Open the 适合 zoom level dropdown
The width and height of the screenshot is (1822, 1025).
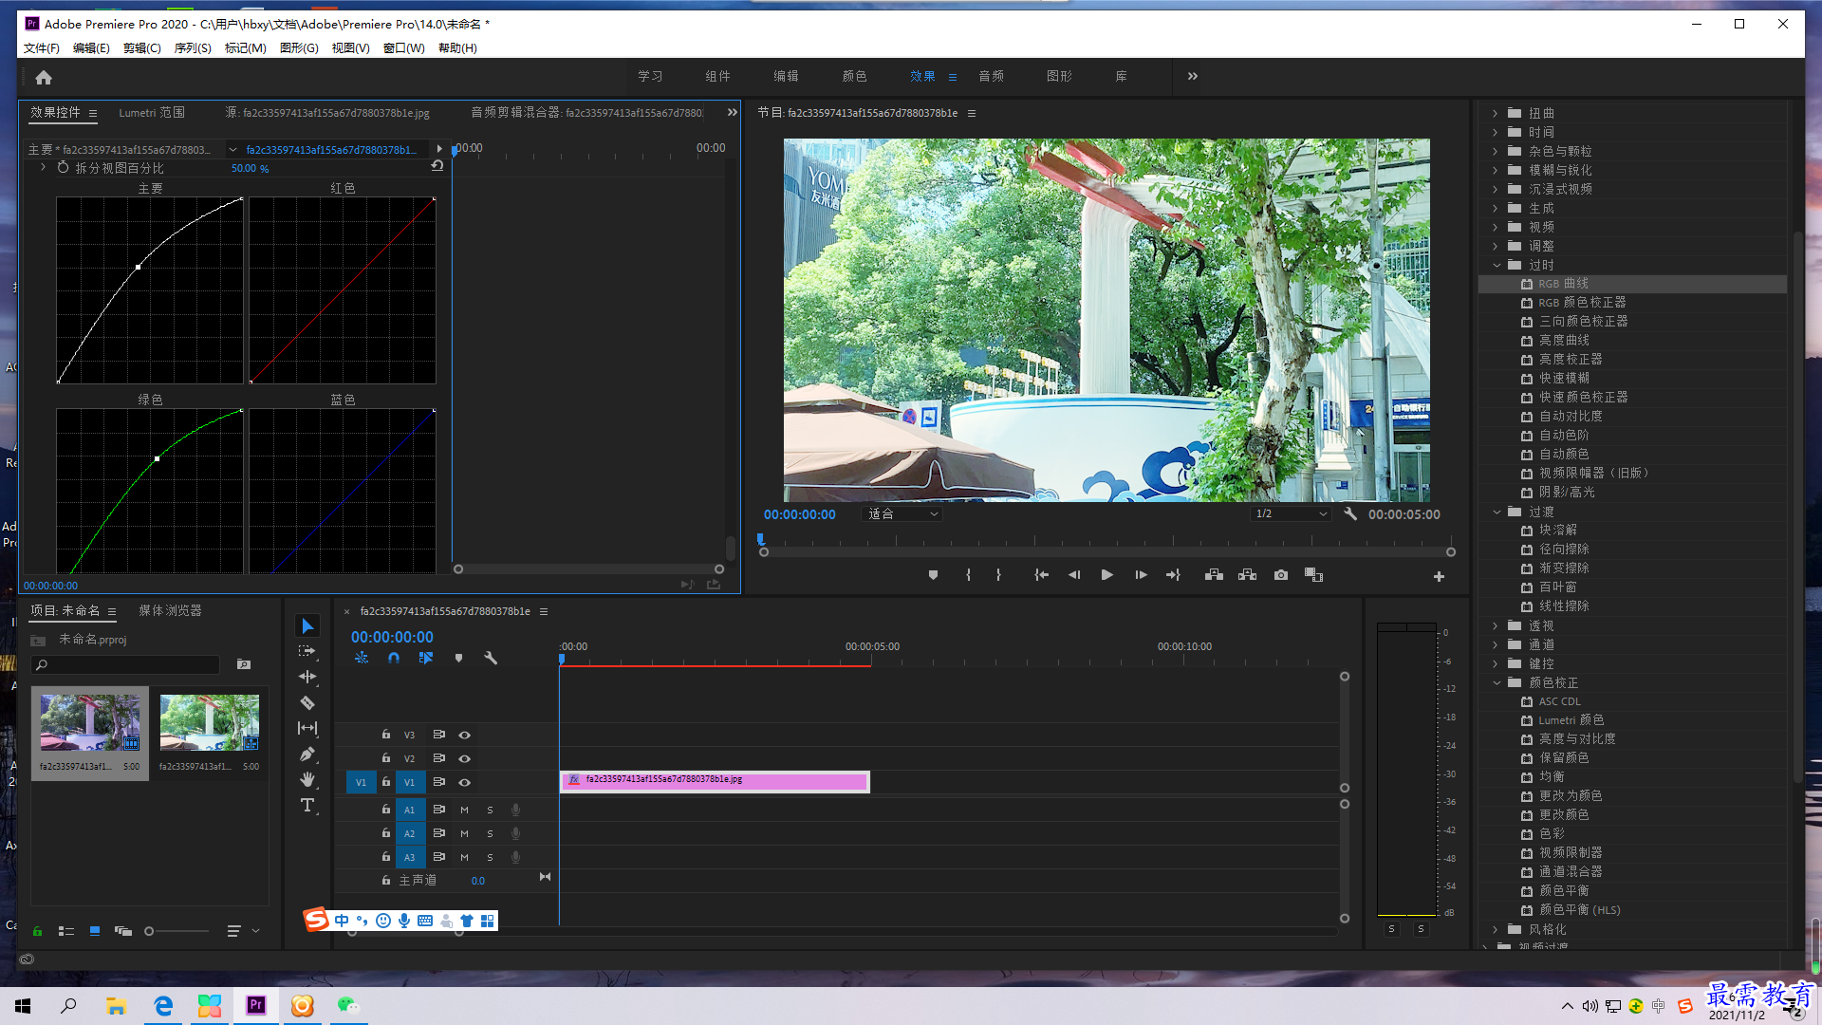[x=902, y=513]
